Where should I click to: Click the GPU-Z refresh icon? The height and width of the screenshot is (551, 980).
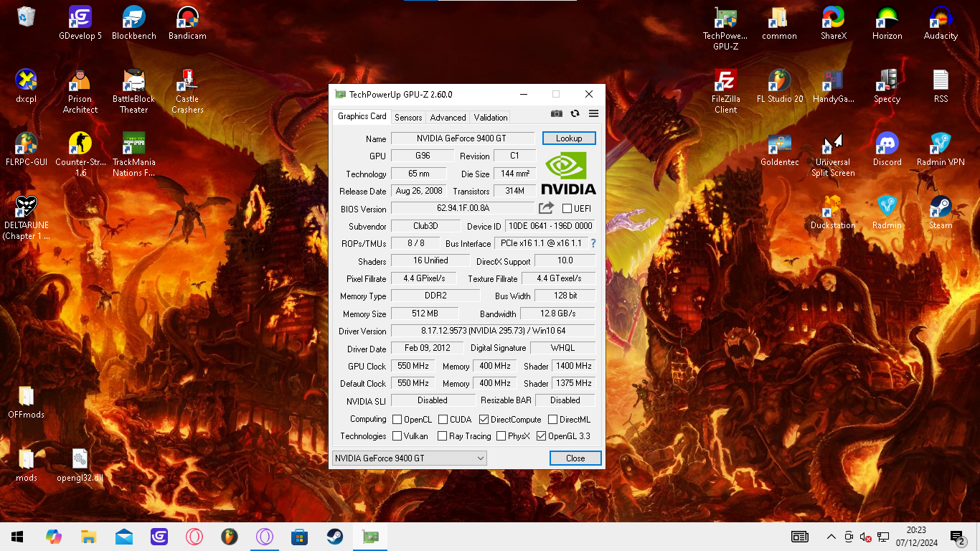point(575,113)
